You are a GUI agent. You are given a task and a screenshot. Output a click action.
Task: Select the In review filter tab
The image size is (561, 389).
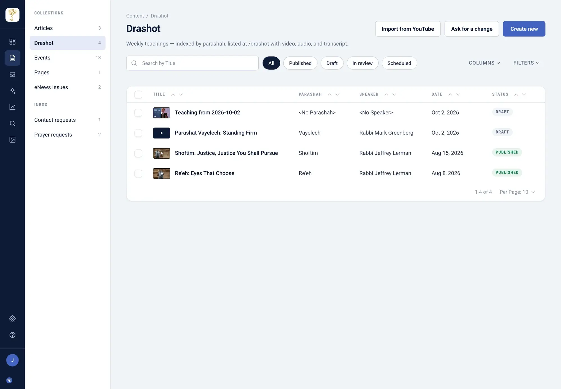tap(362, 63)
